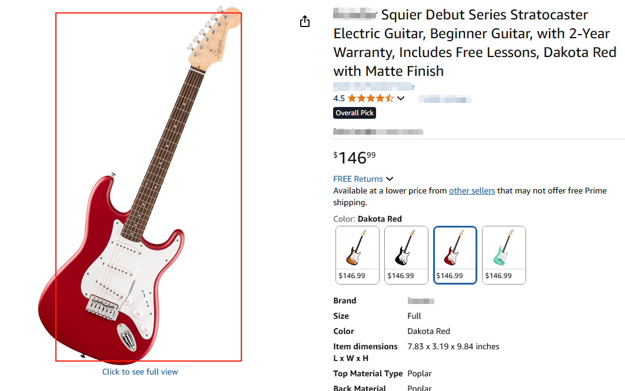This screenshot has height=391, width=625.
Task: Expand the arrow beside FREE Returns
Action: point(390,179)
